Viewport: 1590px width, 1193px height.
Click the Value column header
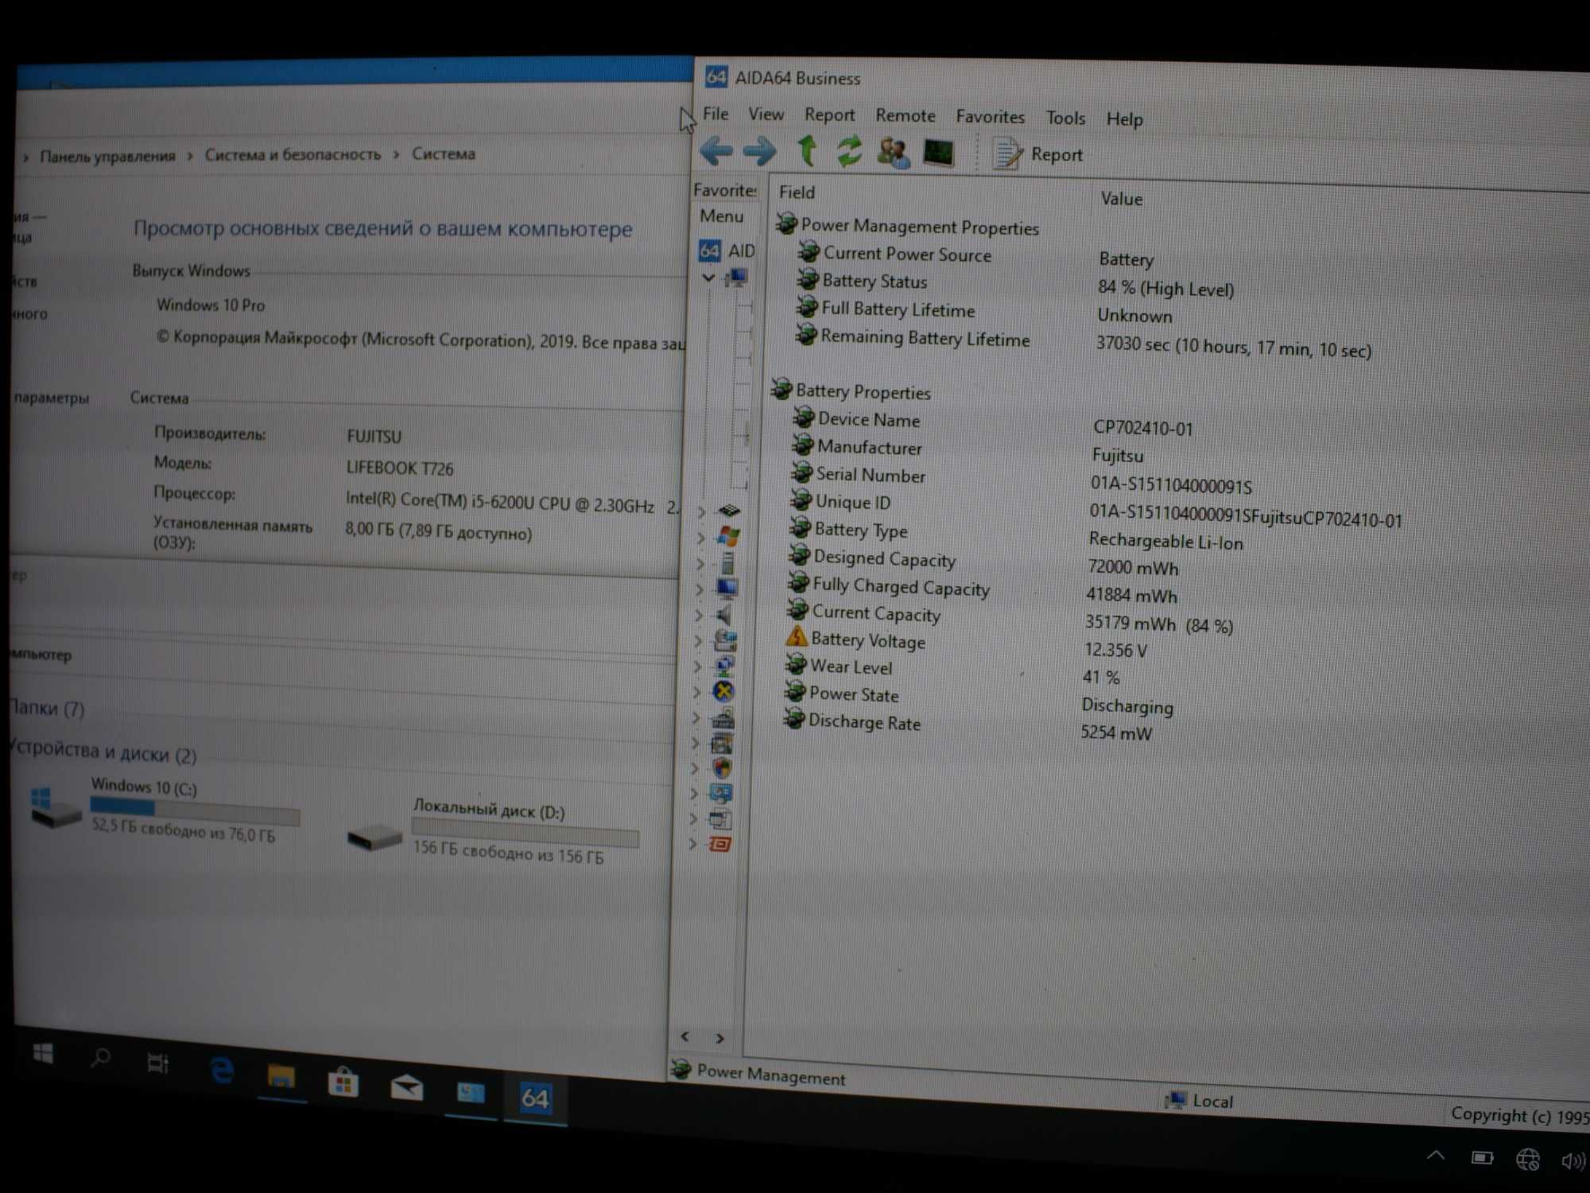click(x=1121, y=199)
